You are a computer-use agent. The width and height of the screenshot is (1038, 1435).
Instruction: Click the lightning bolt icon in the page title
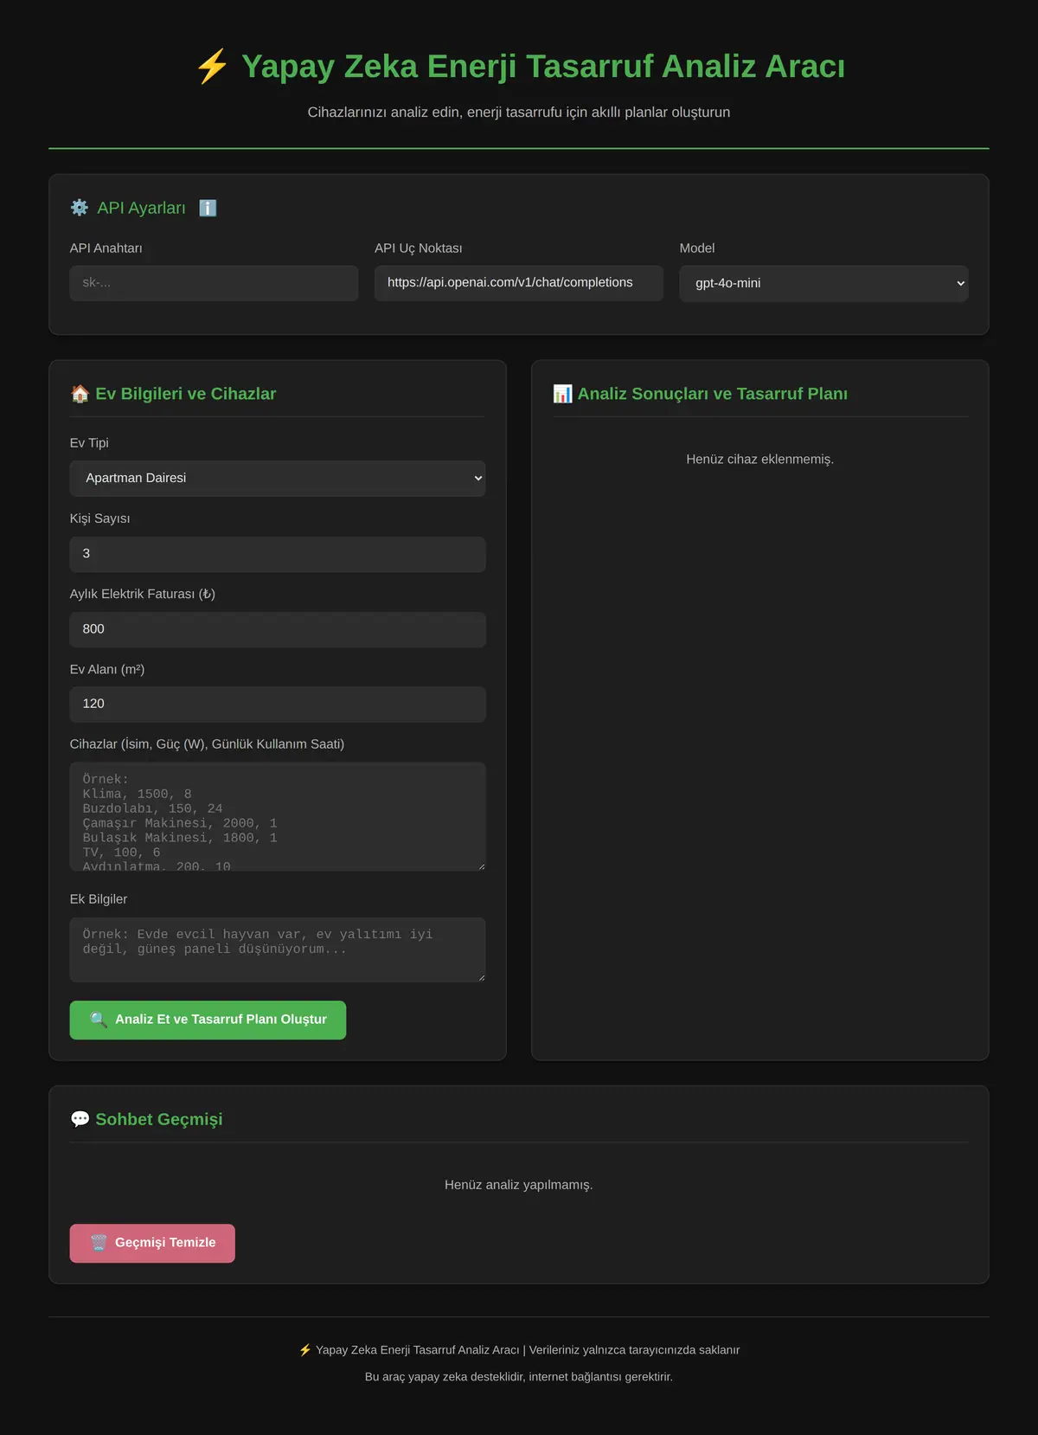click(212, 67)
